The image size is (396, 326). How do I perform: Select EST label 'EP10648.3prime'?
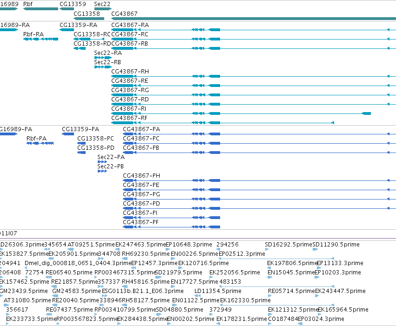(189, 245)
